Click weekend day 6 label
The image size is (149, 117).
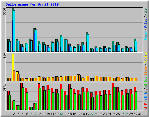[31, 114]
